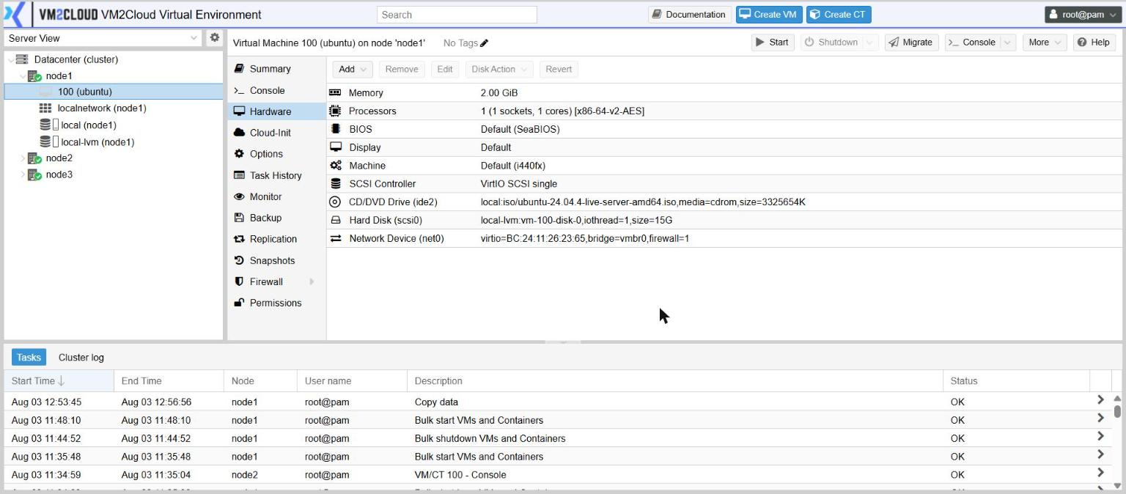Select node3 server icon
1126x494 pixels.
pyautogui.click(x=34, y=175)
